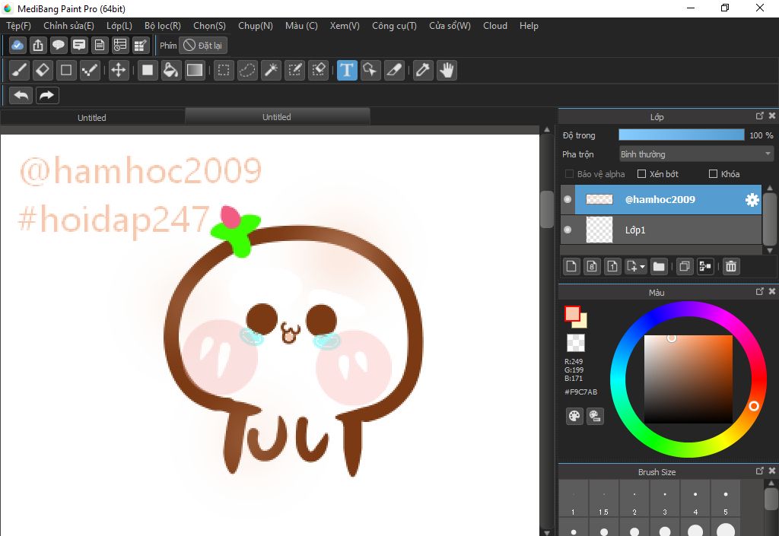The height and width of the screenshot is (536, 779).
Task: Open the Bộ lọc(R) menu
Action: pyautogui.click(x=162, y=26)
